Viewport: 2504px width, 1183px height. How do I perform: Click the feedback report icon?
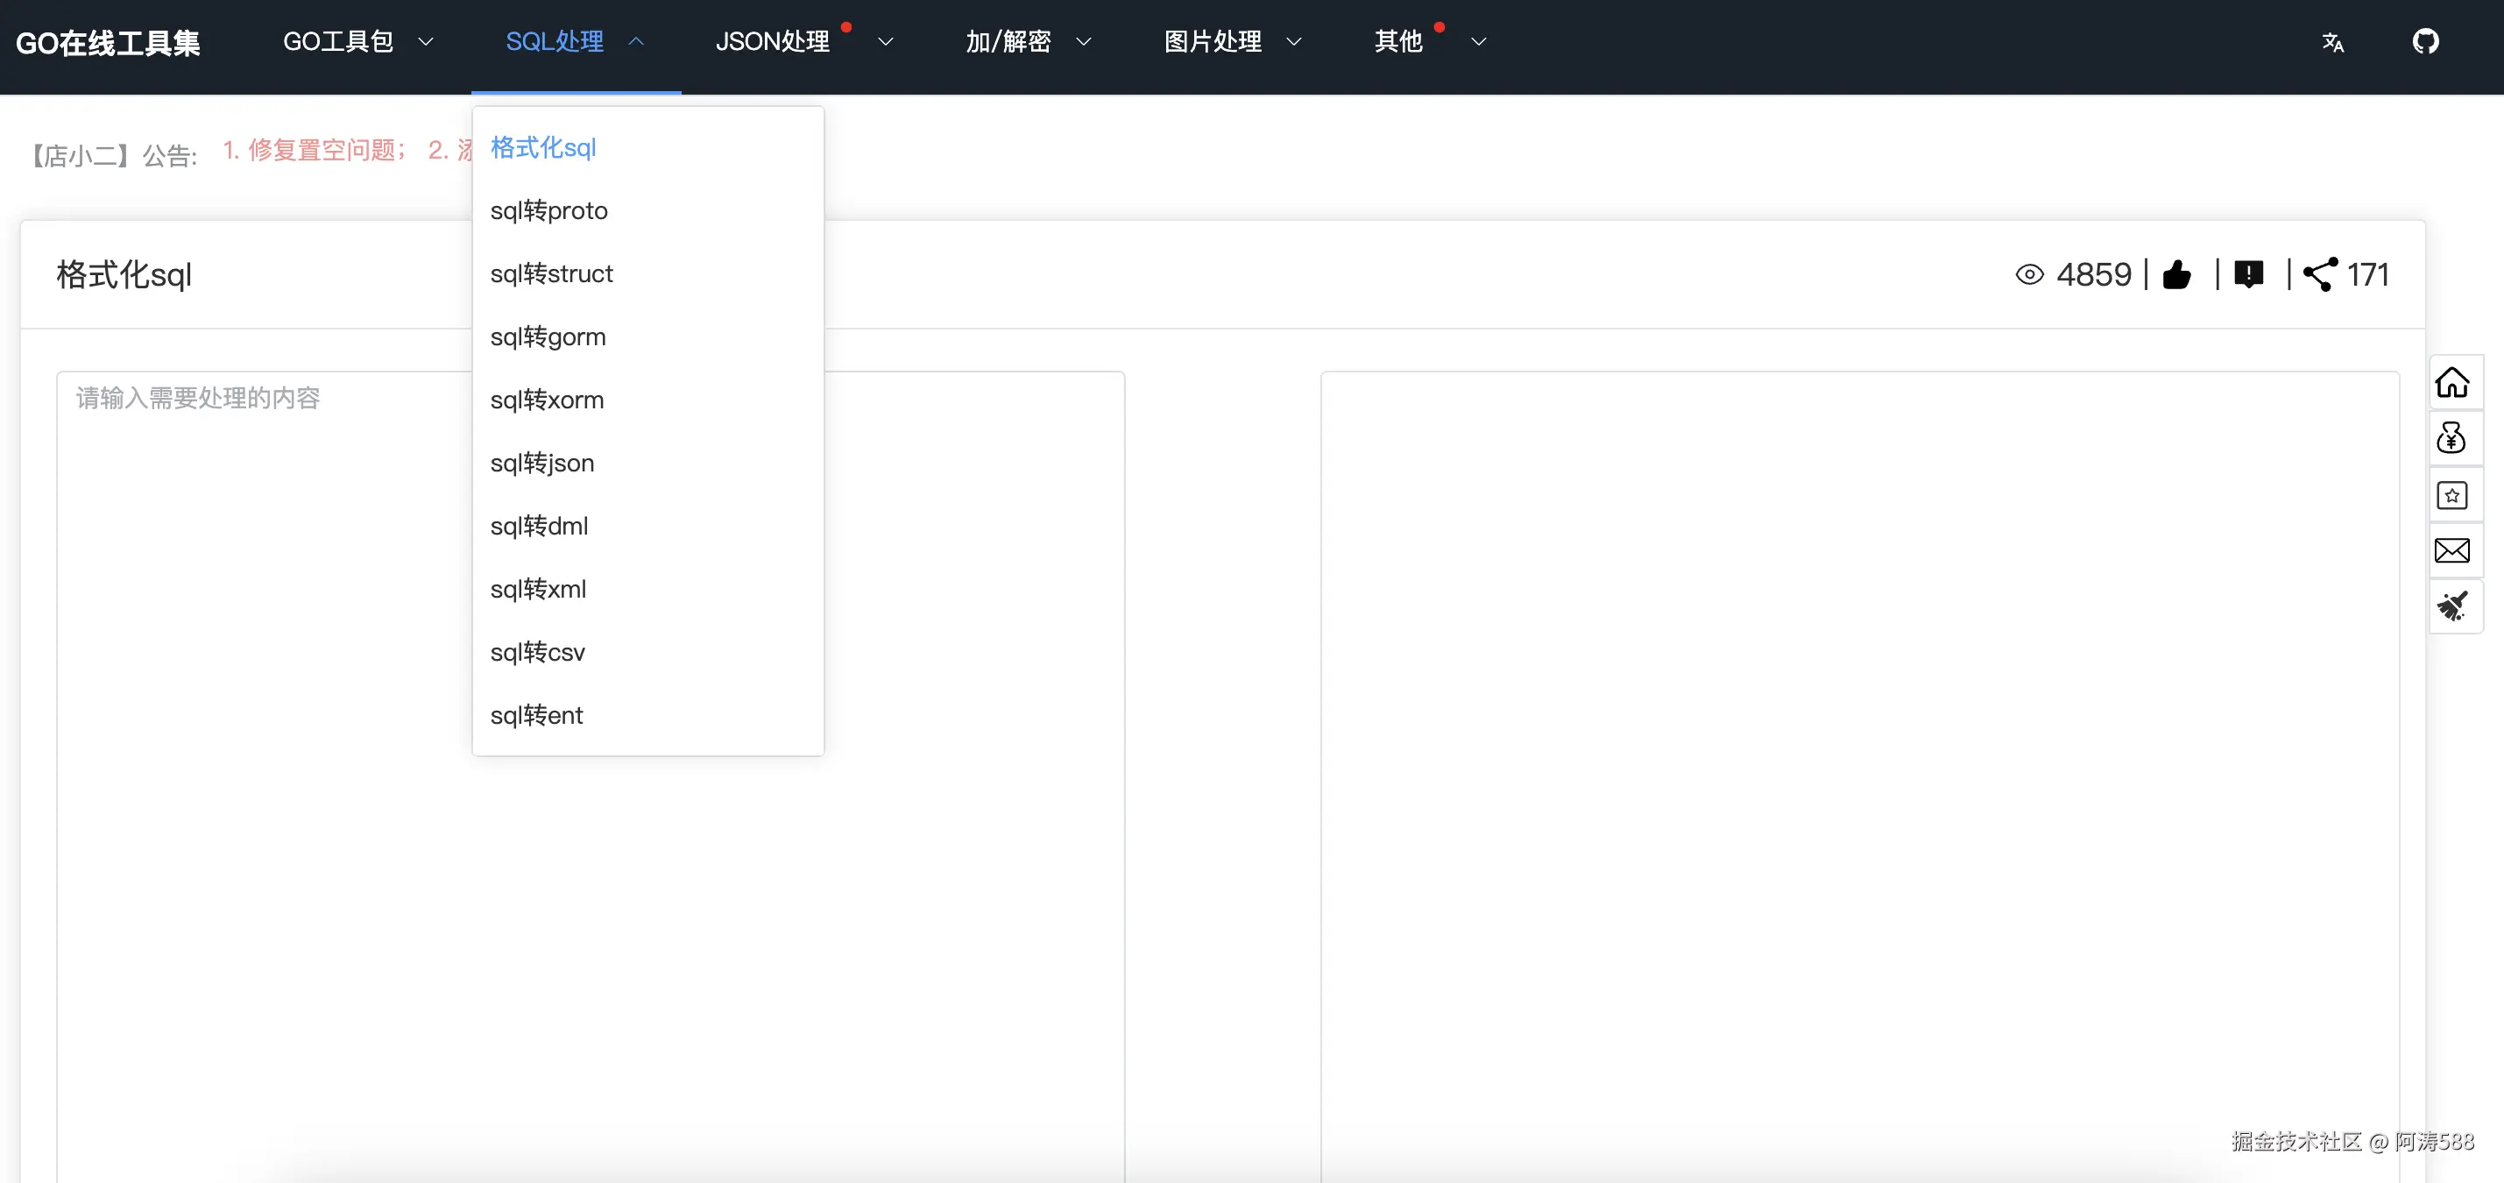pos(2248,275)
